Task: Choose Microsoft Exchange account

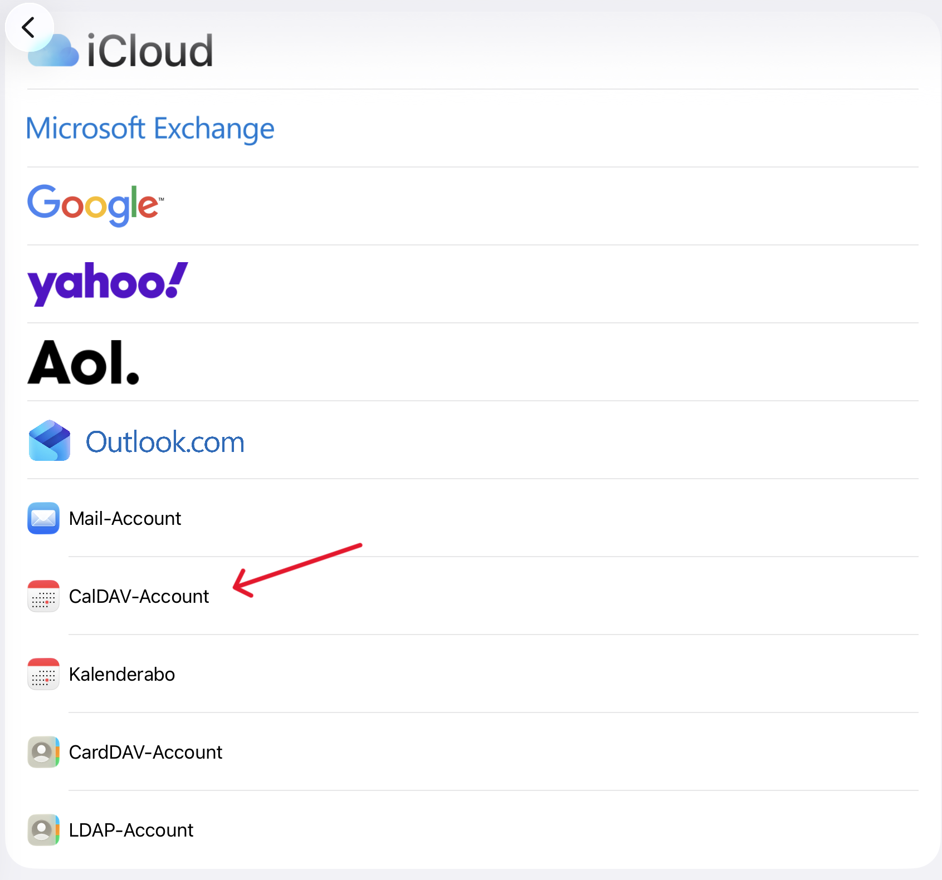Action: tap(473, 129)
